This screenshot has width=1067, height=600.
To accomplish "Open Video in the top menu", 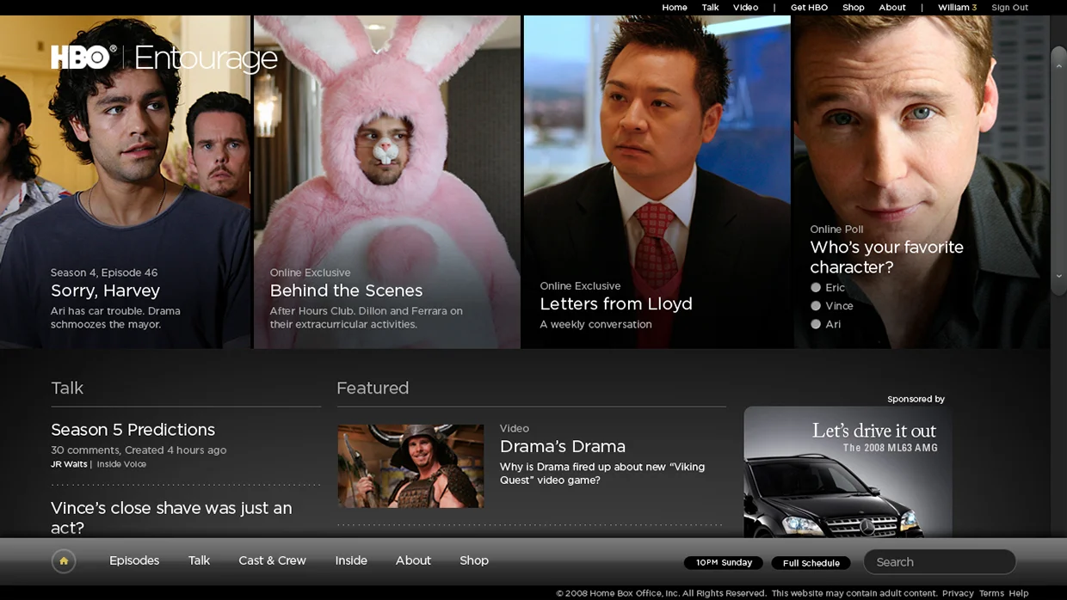I will click(745, 8).
